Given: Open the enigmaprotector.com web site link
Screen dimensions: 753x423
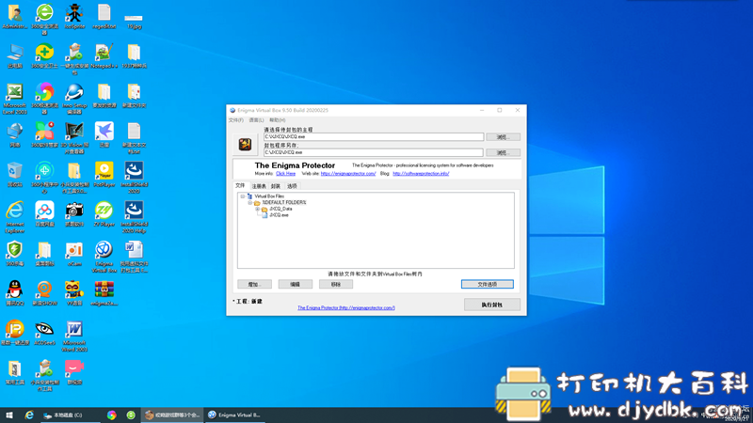Looking at the screenshot, I should 348,174.
